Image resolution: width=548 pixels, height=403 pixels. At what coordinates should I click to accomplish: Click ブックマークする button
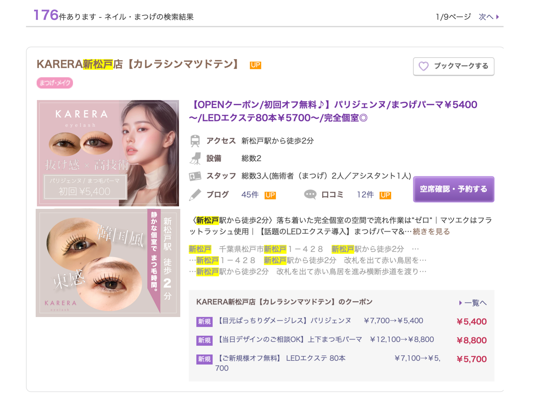pyautogui.click(x=453, y=66)
